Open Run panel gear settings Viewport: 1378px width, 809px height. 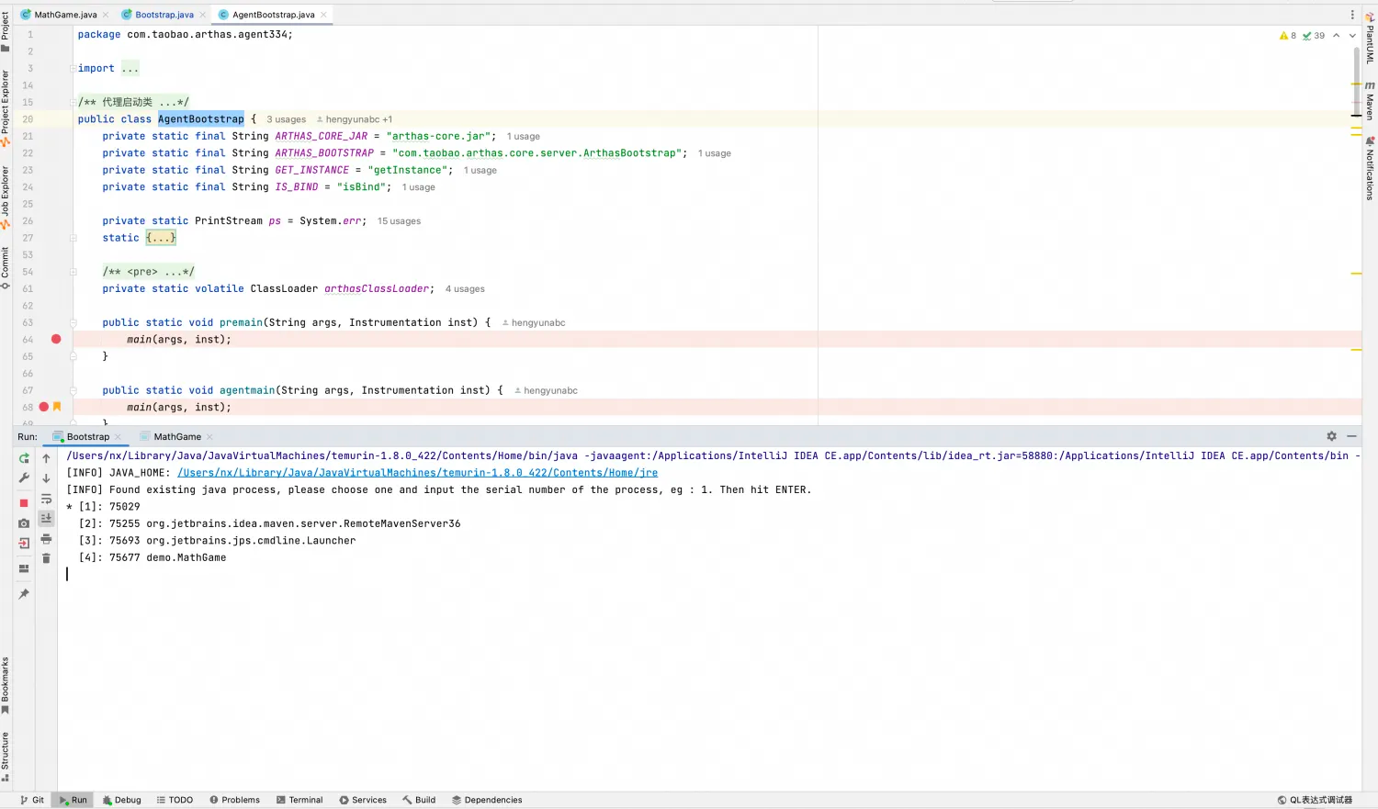[x=1331, y=436]
